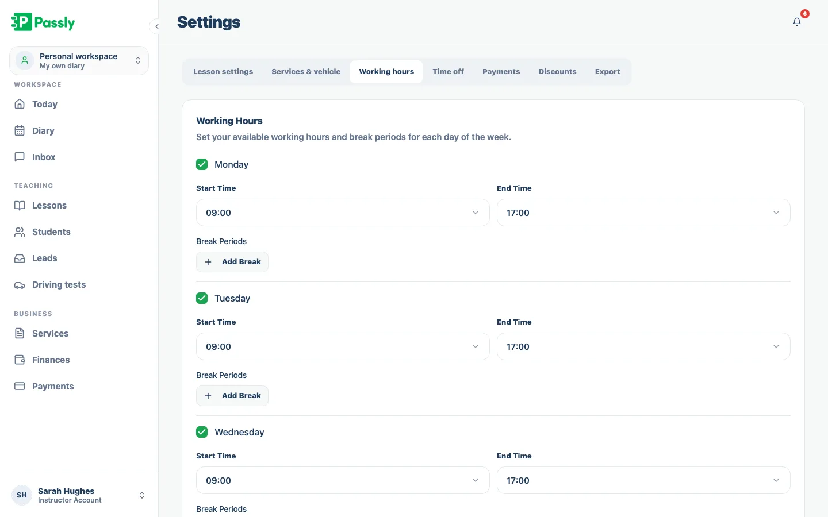828x517 pixels.
Task: Open the Export tab
Action: (607, 72)
